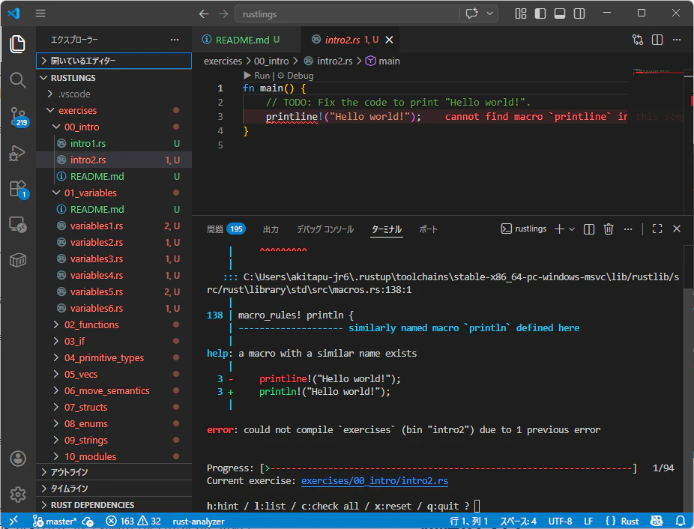This screenshot has width=694, height=529.
Task: Expand the RUST DEPENDENCIES section
Action: coord(114,505)
